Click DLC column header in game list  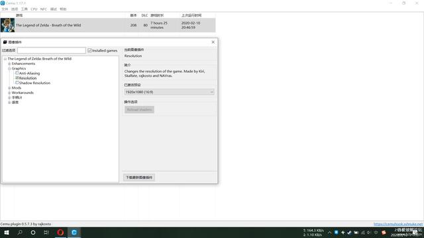pyautogui.click(x=144, y=15)
